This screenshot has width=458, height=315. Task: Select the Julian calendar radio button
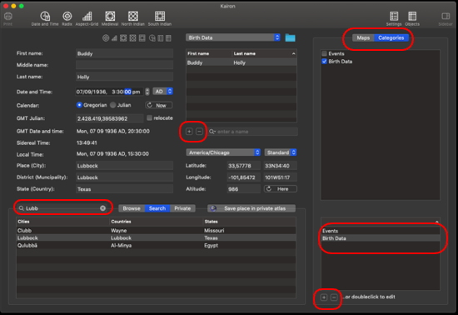pyautogui.click(x=112, y=105)
